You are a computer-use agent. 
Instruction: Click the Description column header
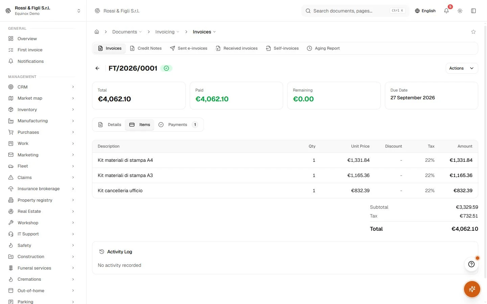(109, 146)
